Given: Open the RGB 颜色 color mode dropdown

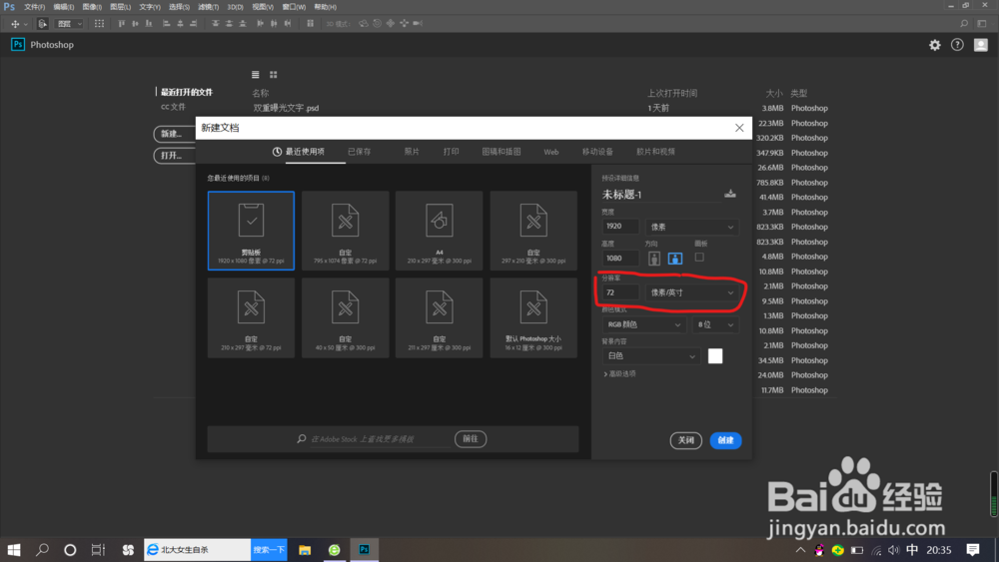Looking at the screenshot, I should (643, 324).
